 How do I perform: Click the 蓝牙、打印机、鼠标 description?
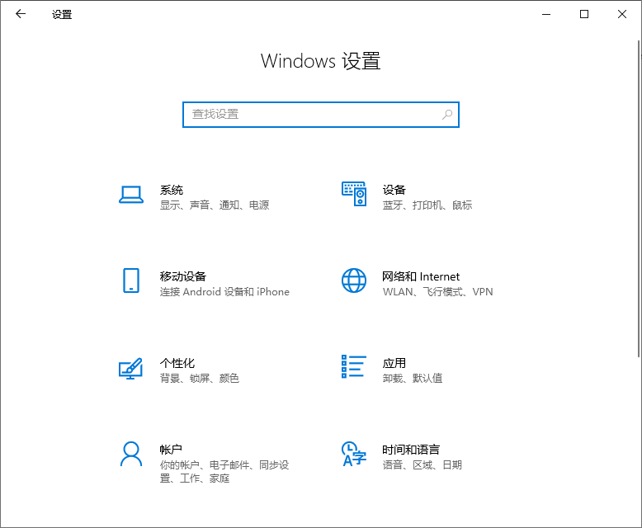(x=427, y=205)
